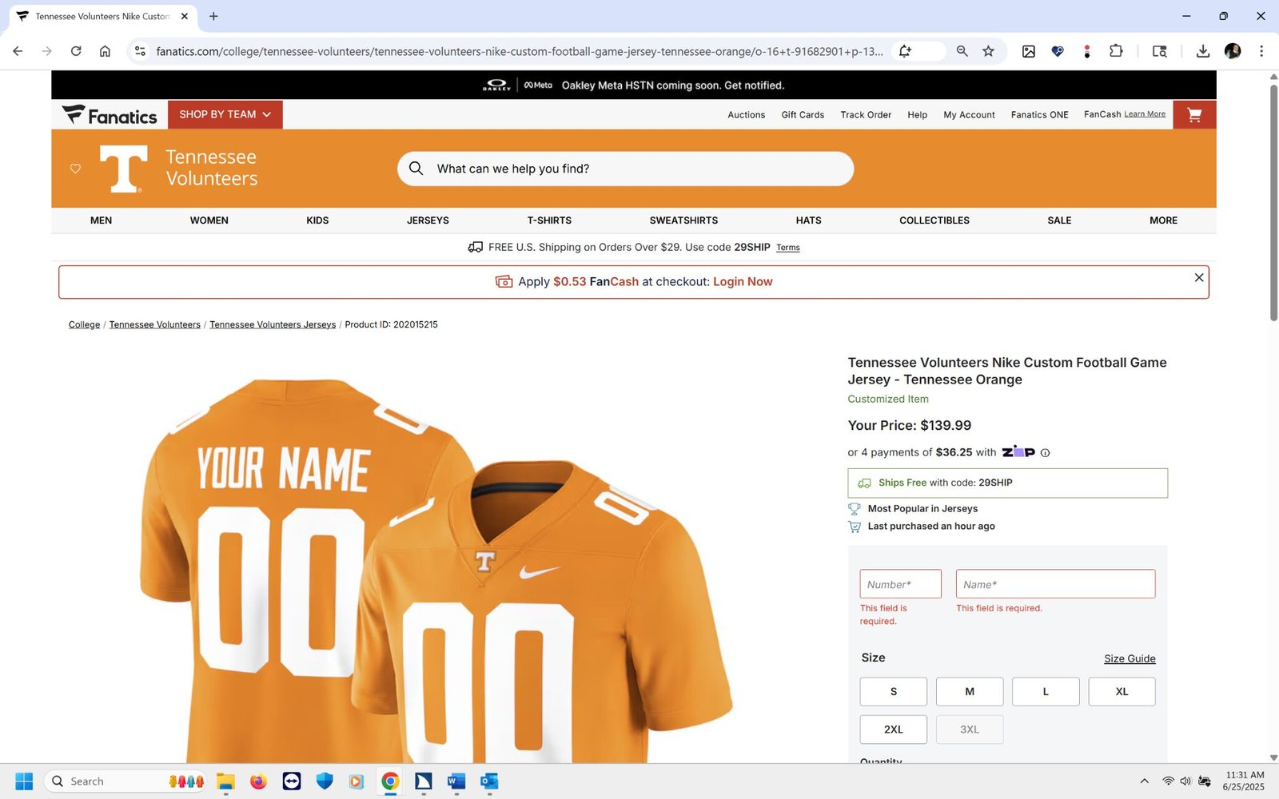The image size is (1279, 799).
Task: Launch File Explorer from taskbar
Action: point(225,781)
